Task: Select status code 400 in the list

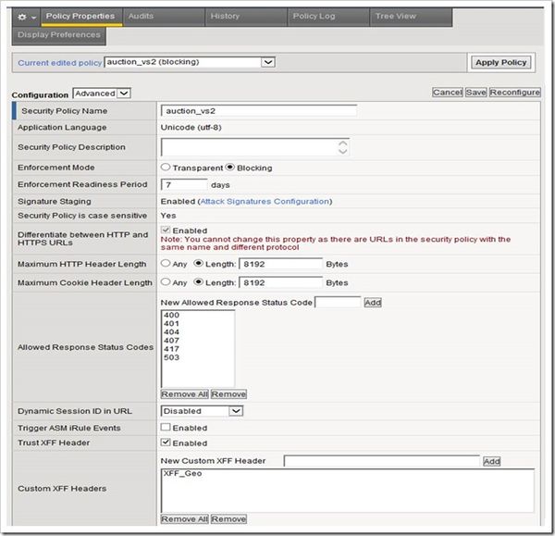Action: (x=172, y=315)
